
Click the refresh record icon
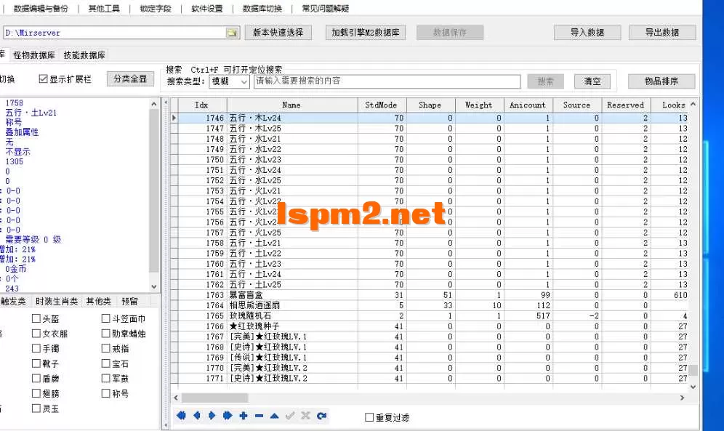tap(321, 415)
